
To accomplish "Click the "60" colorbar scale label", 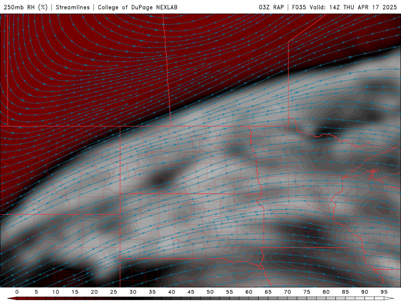I will click(249, 292).
